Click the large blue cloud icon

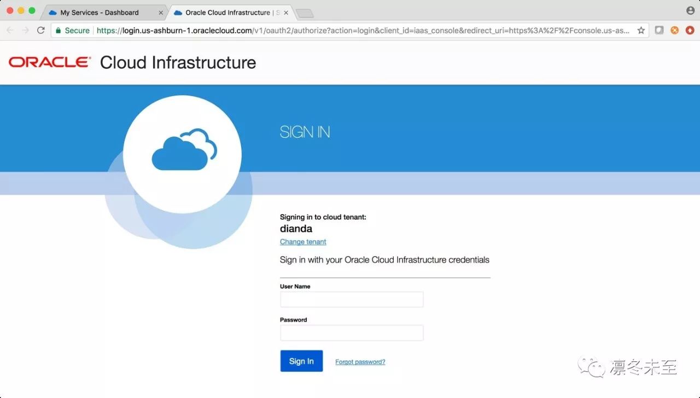184,150
